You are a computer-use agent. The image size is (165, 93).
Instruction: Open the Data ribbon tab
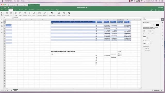[26, 10]
